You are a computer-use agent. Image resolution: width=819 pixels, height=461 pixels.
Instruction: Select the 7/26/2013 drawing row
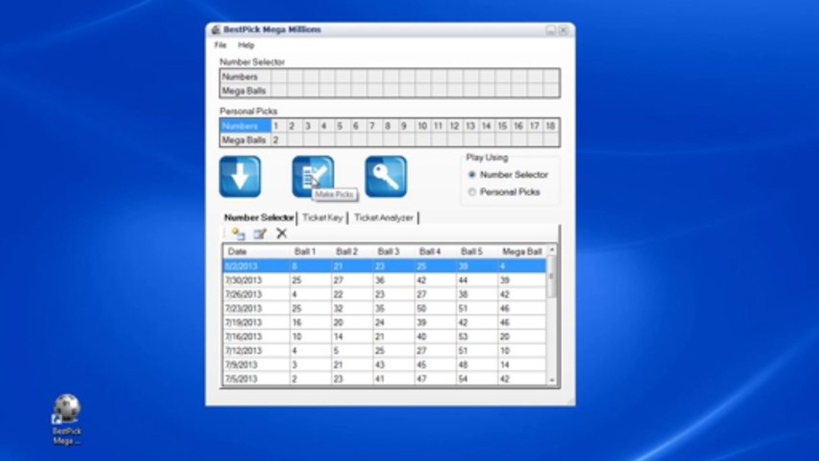click(x=385, y=294)
